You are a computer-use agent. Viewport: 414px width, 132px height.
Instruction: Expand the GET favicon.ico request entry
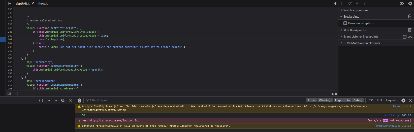pyautogui.click(x=80, y=121)
